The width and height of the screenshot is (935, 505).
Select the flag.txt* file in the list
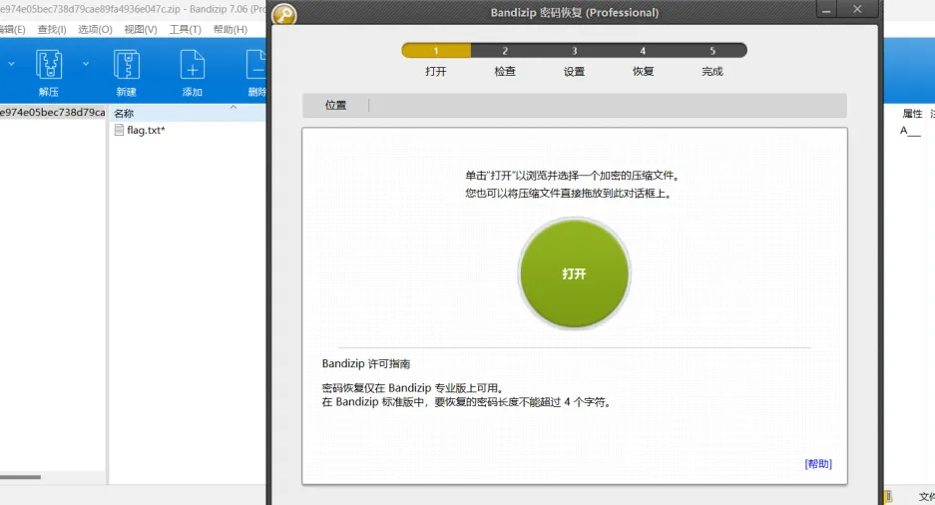click(146, 130)
